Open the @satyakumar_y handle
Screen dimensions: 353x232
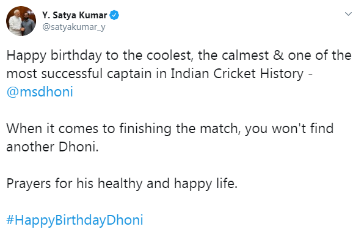coord(74,27)
